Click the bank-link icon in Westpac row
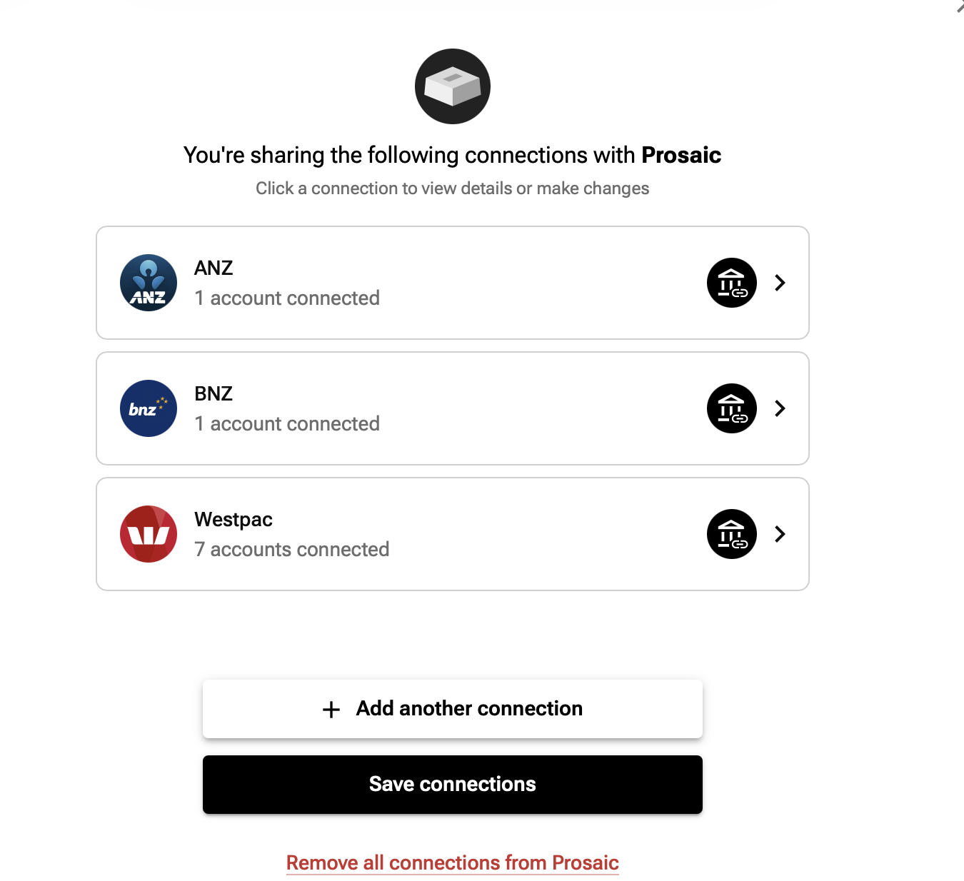This screenshot has width=964, height=881. point(732,534)
